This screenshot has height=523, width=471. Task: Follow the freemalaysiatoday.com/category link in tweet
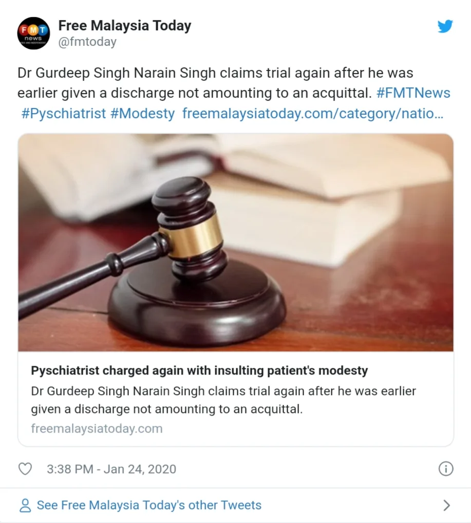pos(313,114)
